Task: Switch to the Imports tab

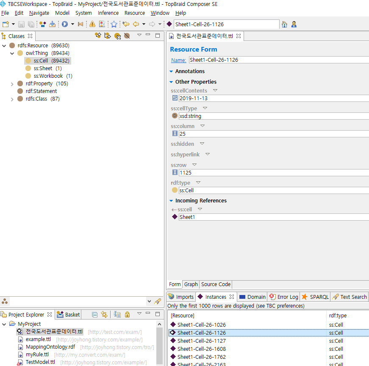Action: (181, 297)
